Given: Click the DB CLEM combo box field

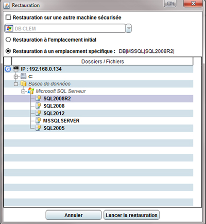Looking at the screenshot, I should tap(65, 28).
